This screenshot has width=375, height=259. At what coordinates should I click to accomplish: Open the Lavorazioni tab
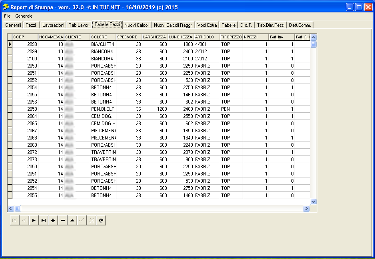click(53, 25)
